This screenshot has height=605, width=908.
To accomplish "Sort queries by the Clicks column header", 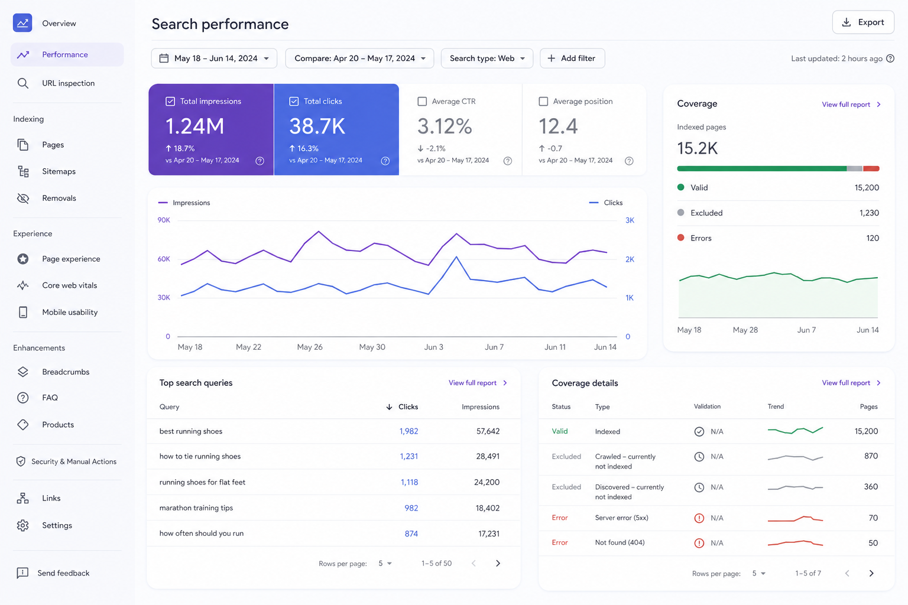I will [x=402, y=407].
